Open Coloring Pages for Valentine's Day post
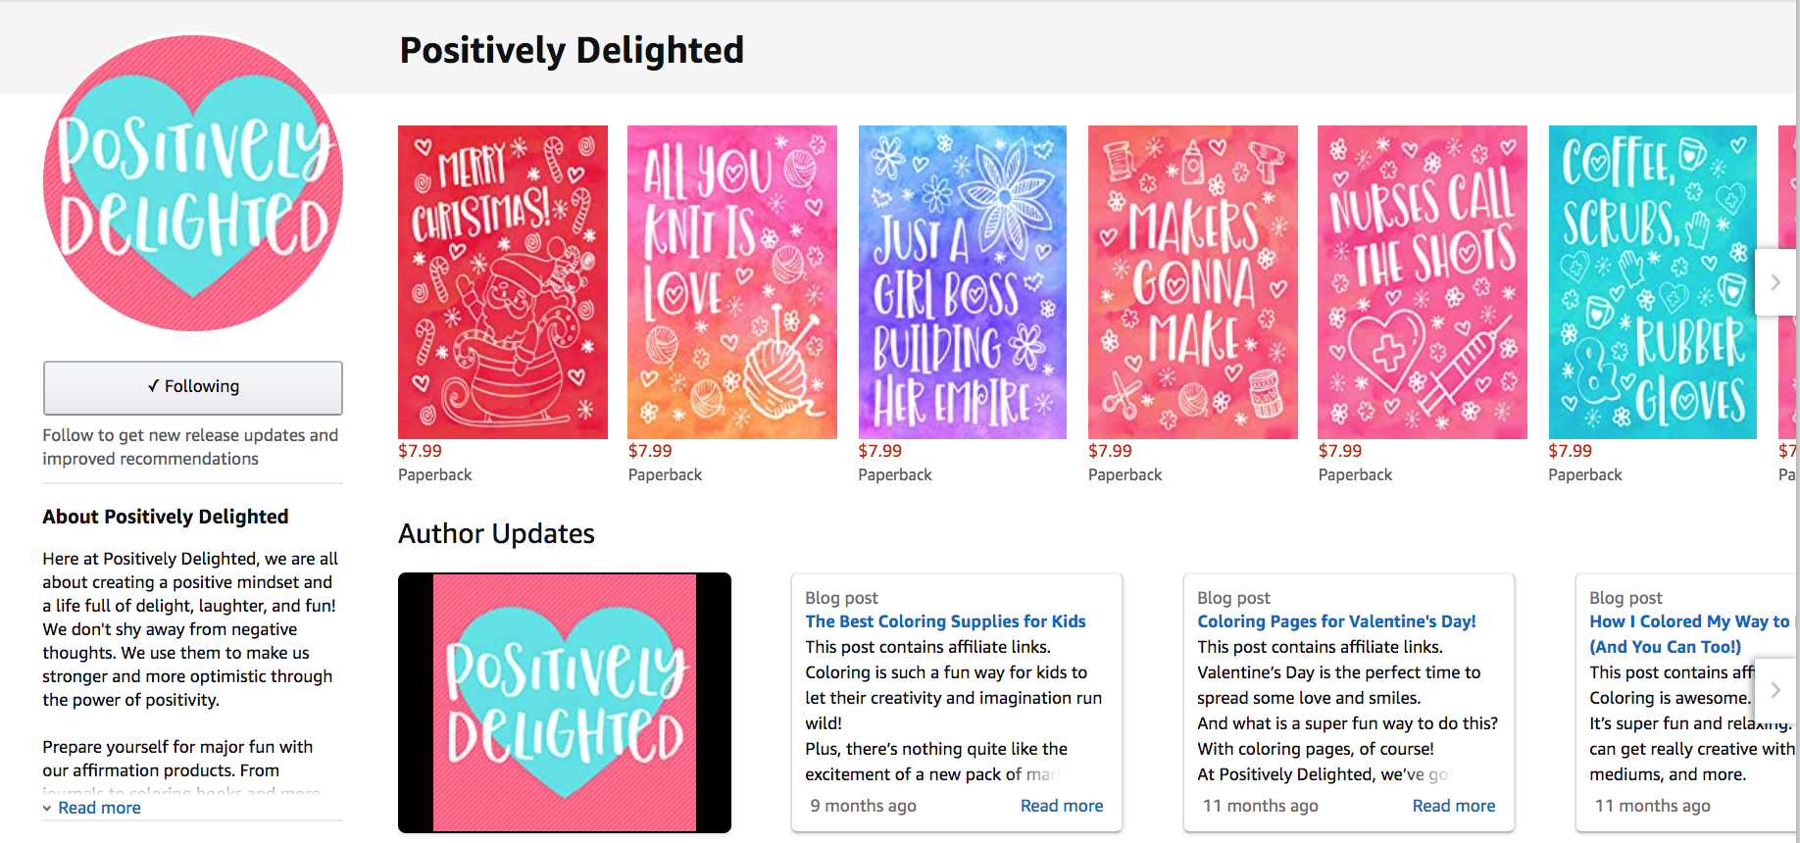 [1336, 621]
